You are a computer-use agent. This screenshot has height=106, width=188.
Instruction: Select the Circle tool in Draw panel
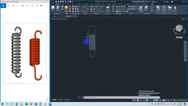(87, 9)
